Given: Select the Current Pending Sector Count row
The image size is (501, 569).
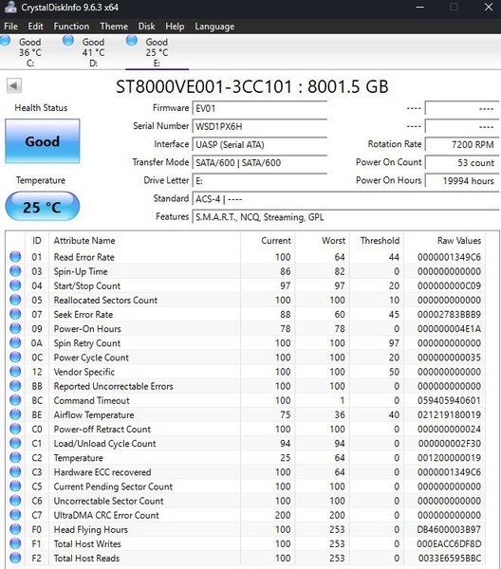Looking at the screenshot, I should point(246,486).
